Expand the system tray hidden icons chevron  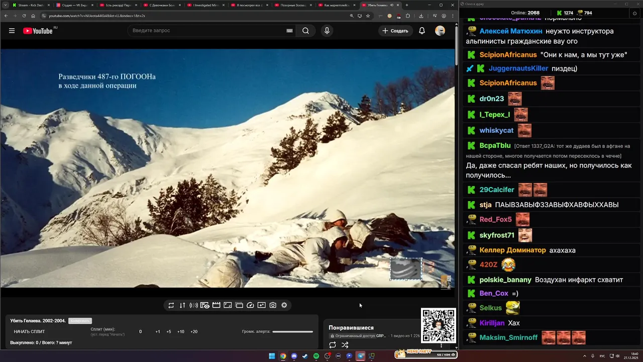585,356
